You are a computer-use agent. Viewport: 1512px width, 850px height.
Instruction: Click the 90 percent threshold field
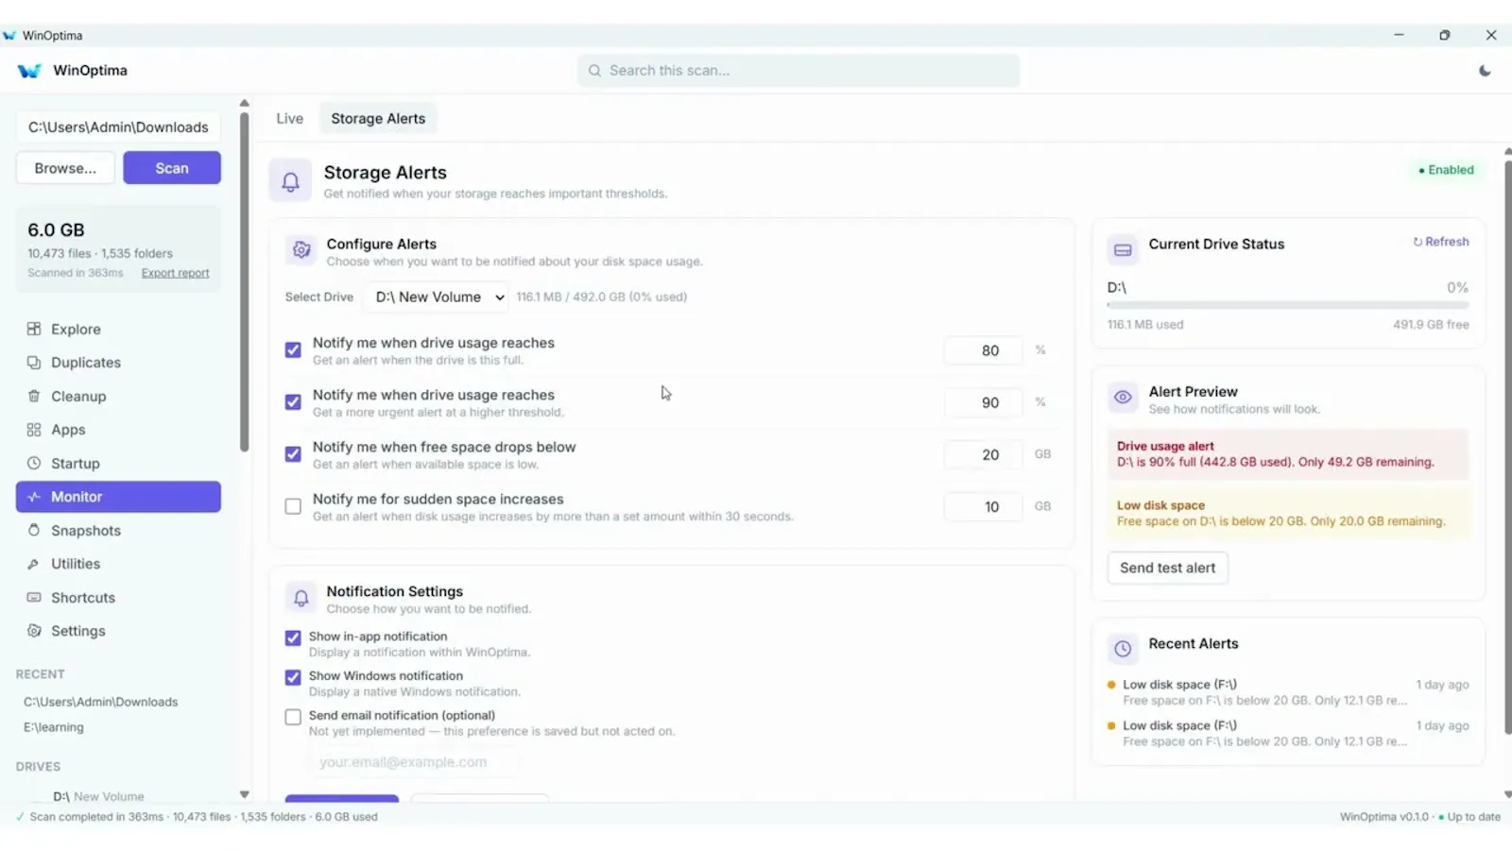984,402
